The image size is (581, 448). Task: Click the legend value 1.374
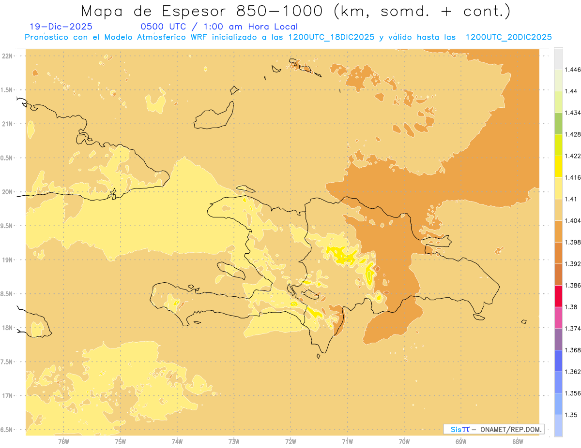point(573,329)
